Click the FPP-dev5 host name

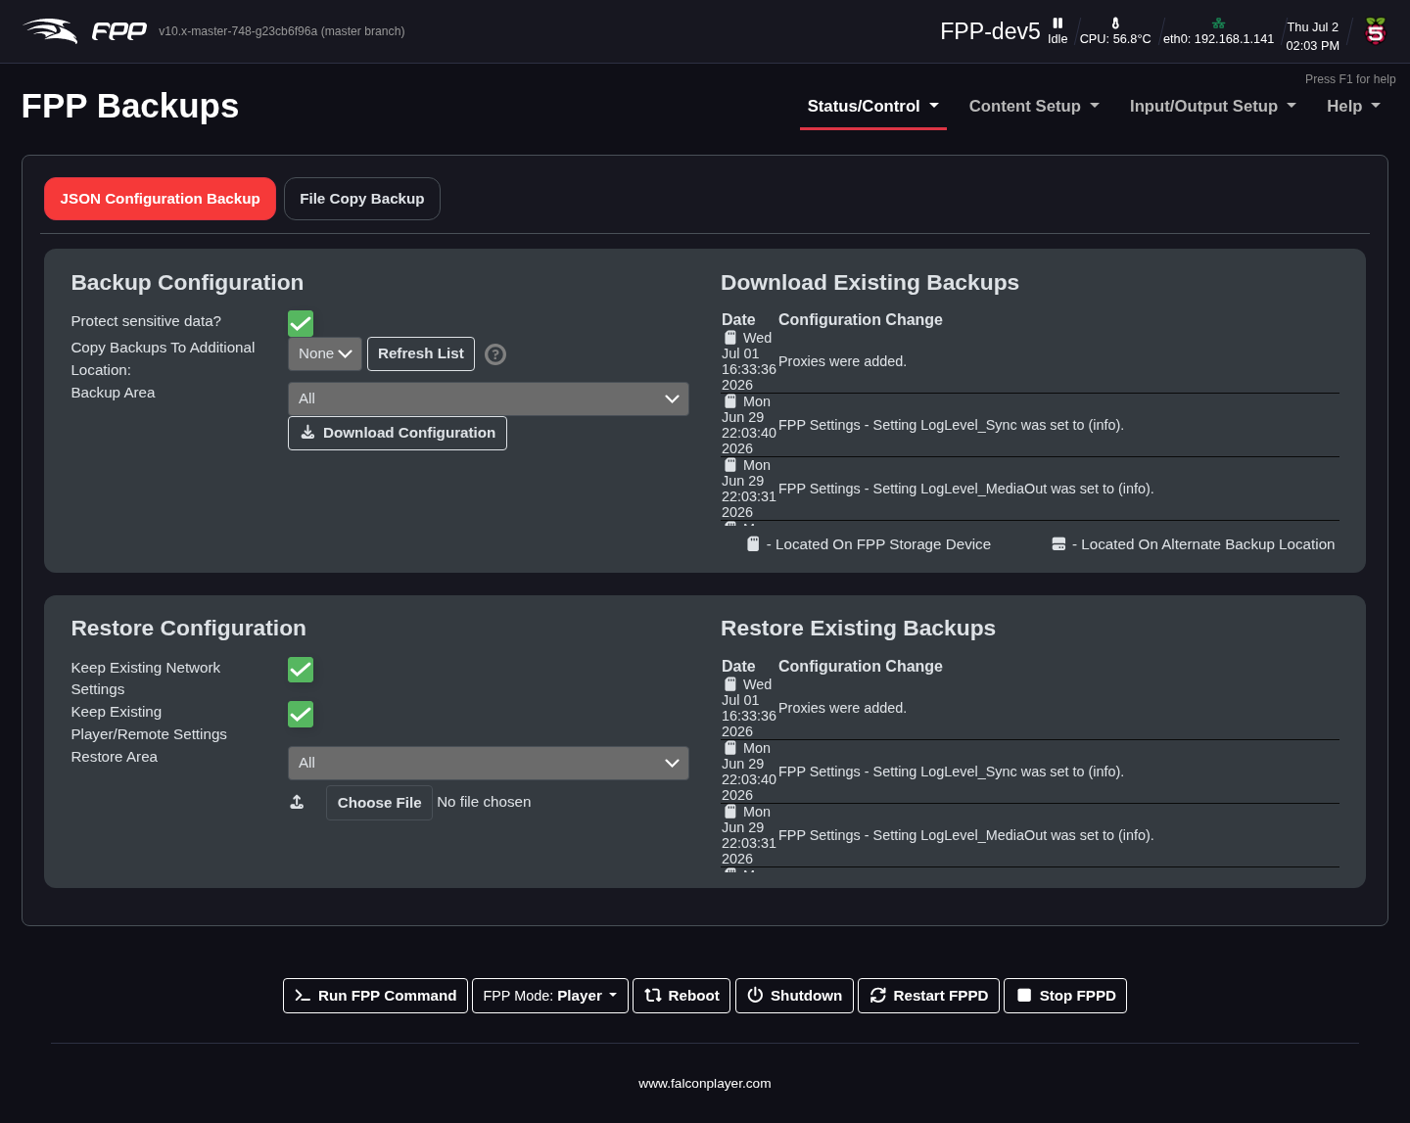990,31
